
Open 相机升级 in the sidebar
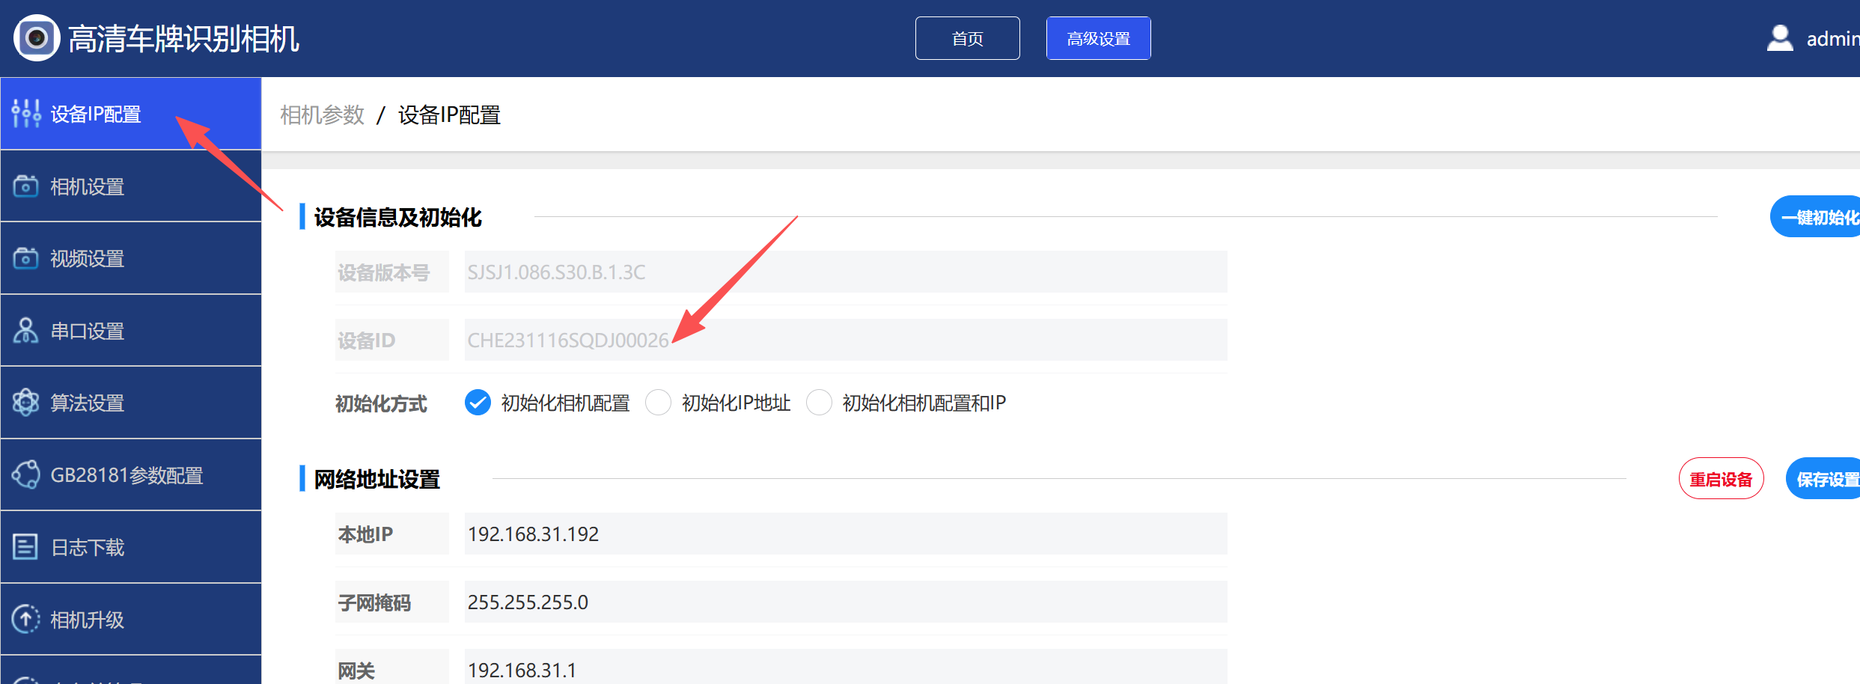coord(131,620)
